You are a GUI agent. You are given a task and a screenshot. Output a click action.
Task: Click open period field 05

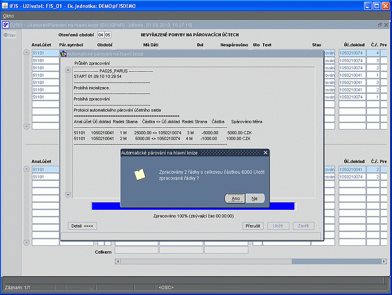(x=108, y=35)
